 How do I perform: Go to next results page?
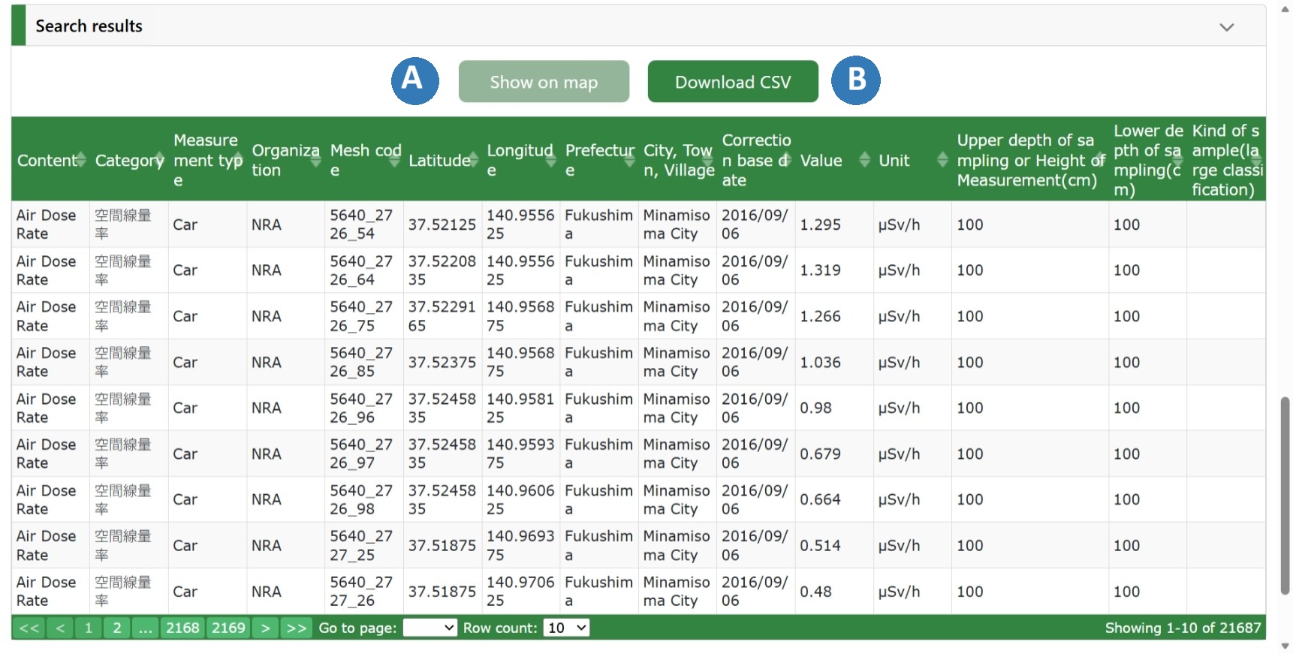265,628
